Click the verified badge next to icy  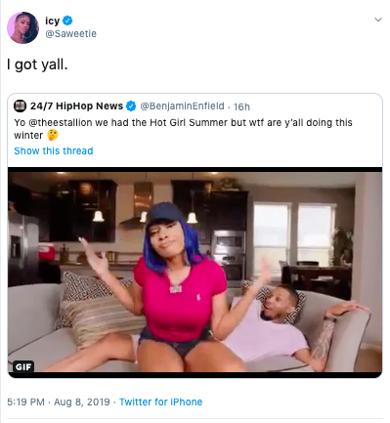click(x=67, y=21)
